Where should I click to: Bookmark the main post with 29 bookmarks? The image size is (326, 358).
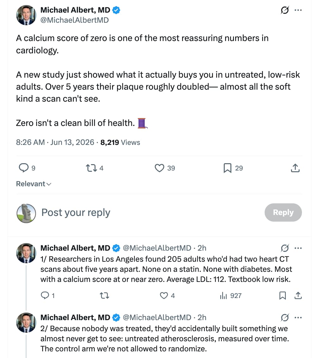(227, 168)
